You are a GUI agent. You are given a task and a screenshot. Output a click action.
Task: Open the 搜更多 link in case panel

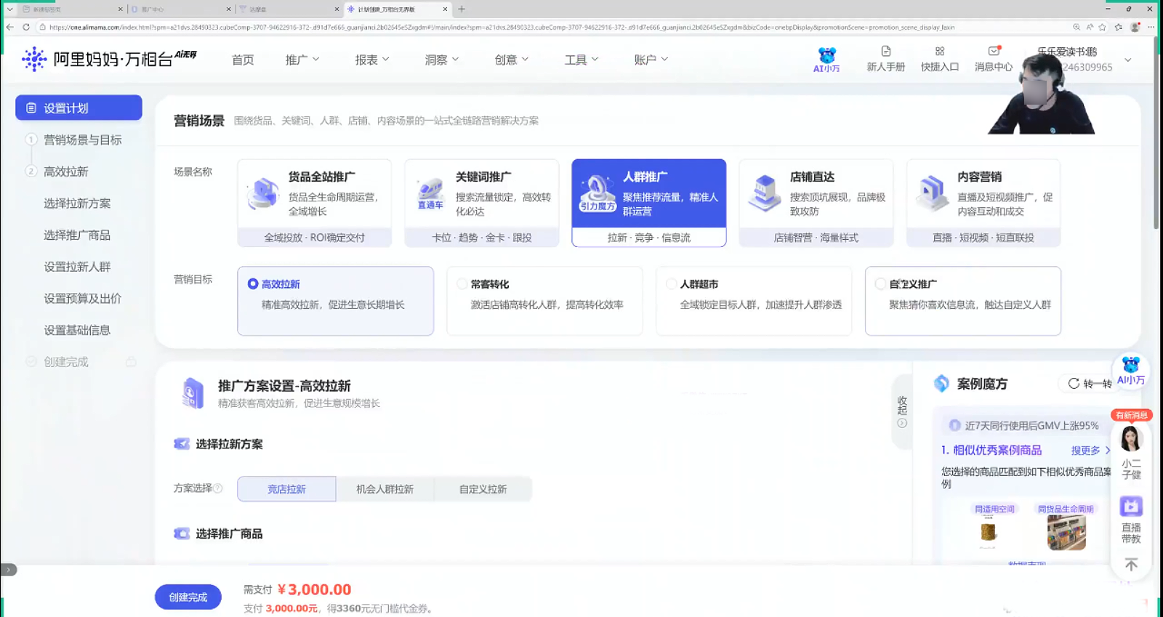(1090, 451)
